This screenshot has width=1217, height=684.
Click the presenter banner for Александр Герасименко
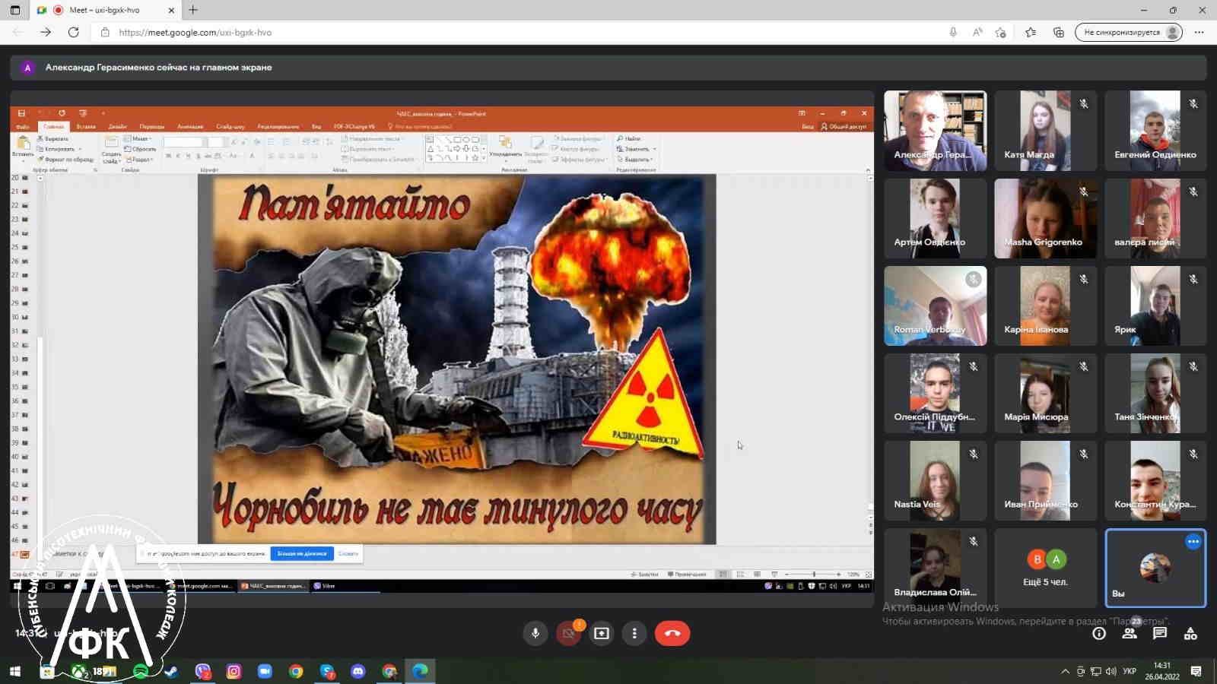pyautogui.click(x=608, y=68)
